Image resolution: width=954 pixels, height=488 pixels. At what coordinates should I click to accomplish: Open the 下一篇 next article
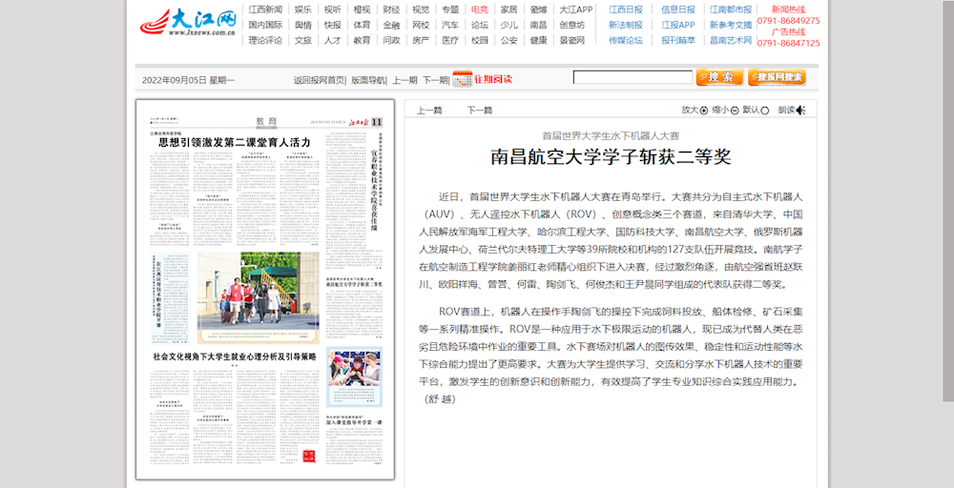479,111
